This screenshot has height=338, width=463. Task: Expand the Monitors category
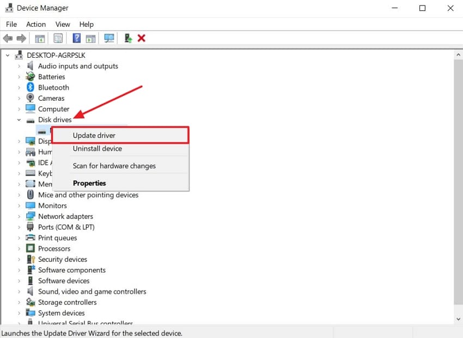click(18, 206)
